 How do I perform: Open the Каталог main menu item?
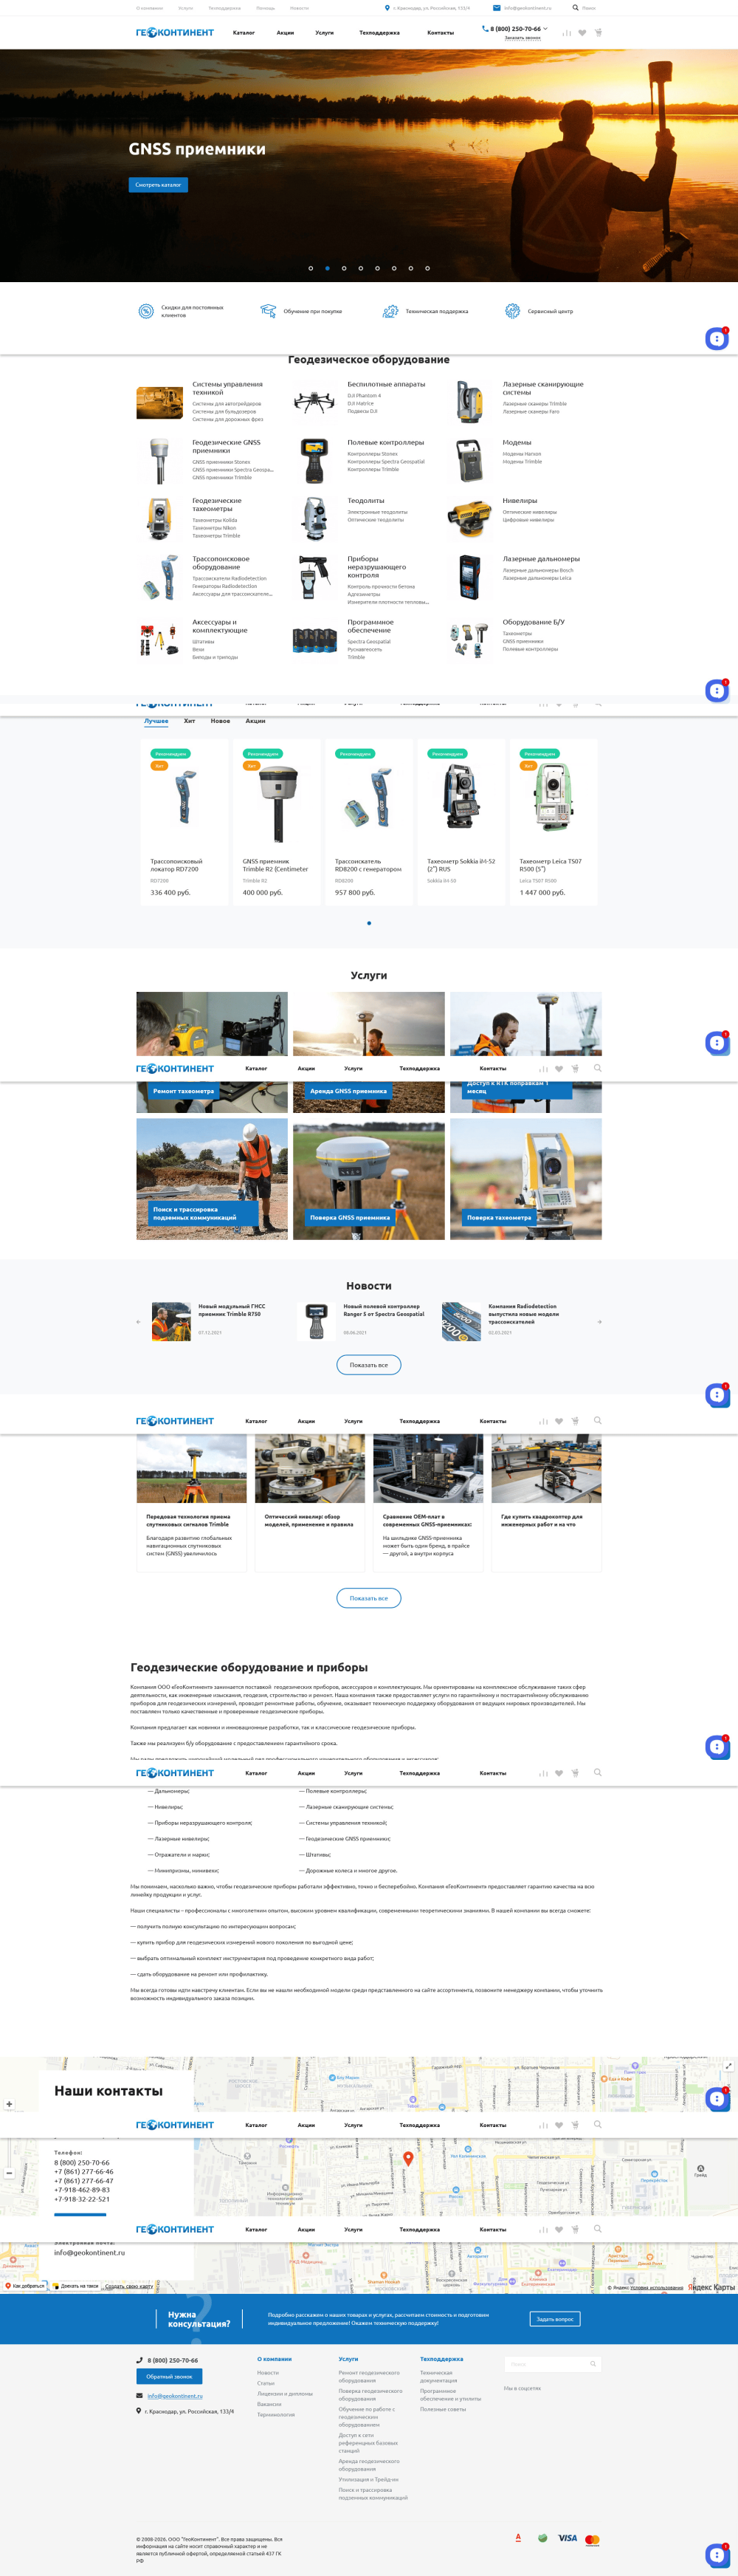244,32
